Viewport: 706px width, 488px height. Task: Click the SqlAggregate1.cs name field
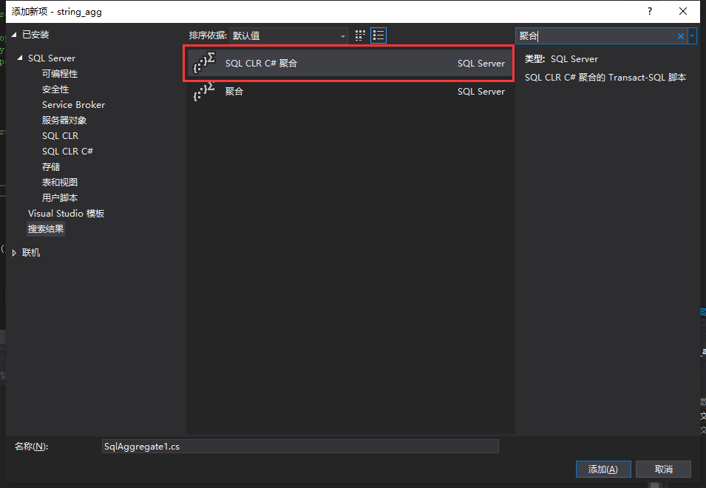coord(300,446)
